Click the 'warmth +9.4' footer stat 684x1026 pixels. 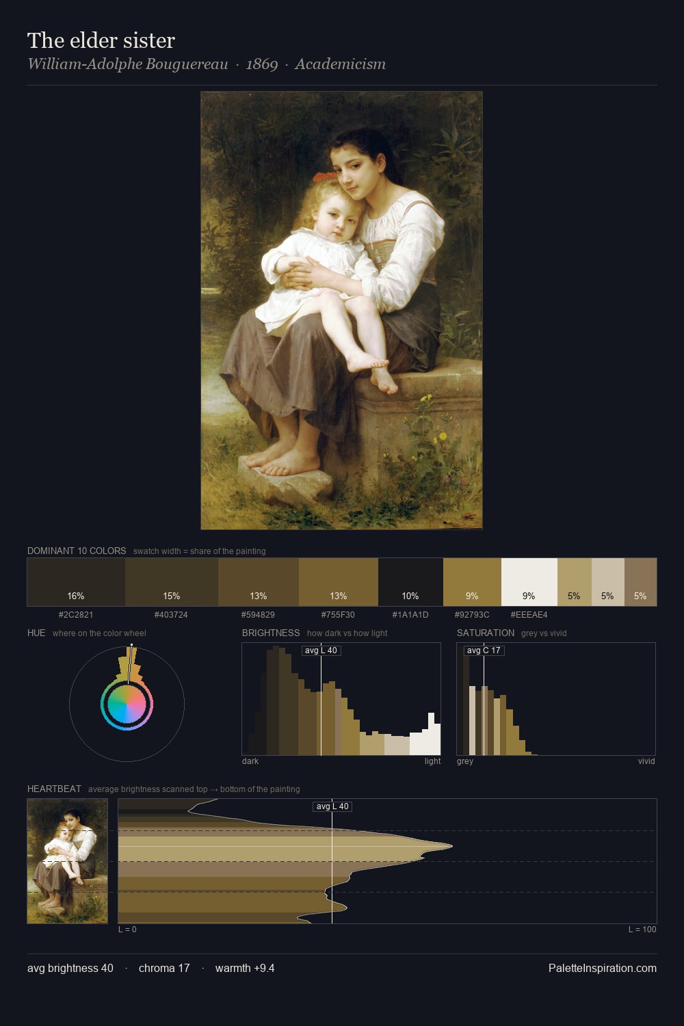(x=245, y=968)
